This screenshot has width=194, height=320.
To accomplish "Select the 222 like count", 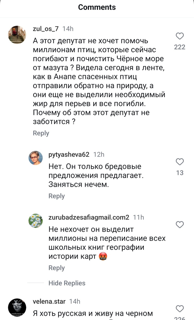I will (180, 47).
